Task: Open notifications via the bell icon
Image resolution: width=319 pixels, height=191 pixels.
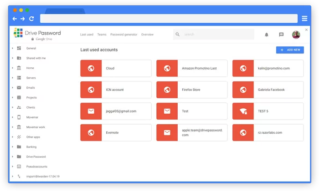Action: click(267, 35)
